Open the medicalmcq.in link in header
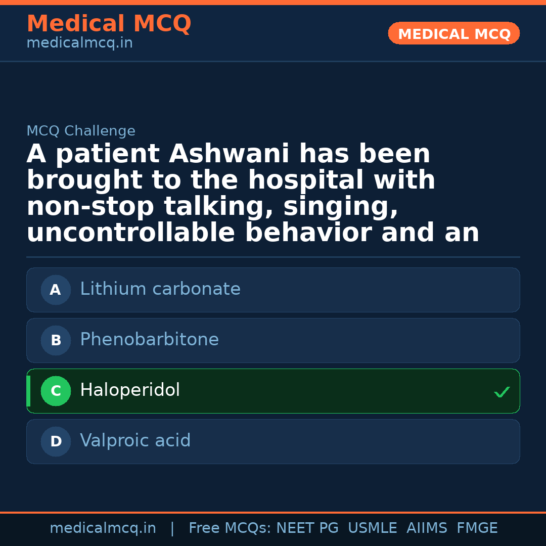The height and width of the screenshot is (546, 546). [x=79, y=42]
